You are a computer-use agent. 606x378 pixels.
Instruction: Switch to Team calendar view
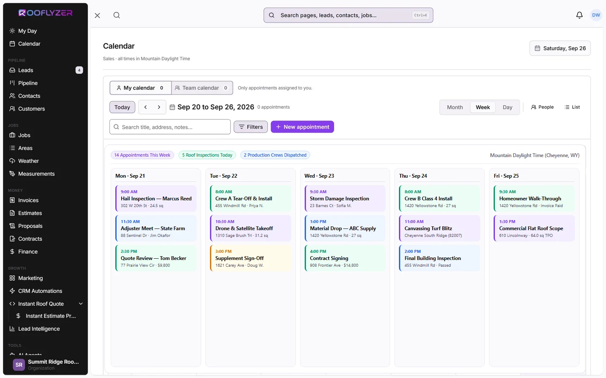tap(202, 88)
